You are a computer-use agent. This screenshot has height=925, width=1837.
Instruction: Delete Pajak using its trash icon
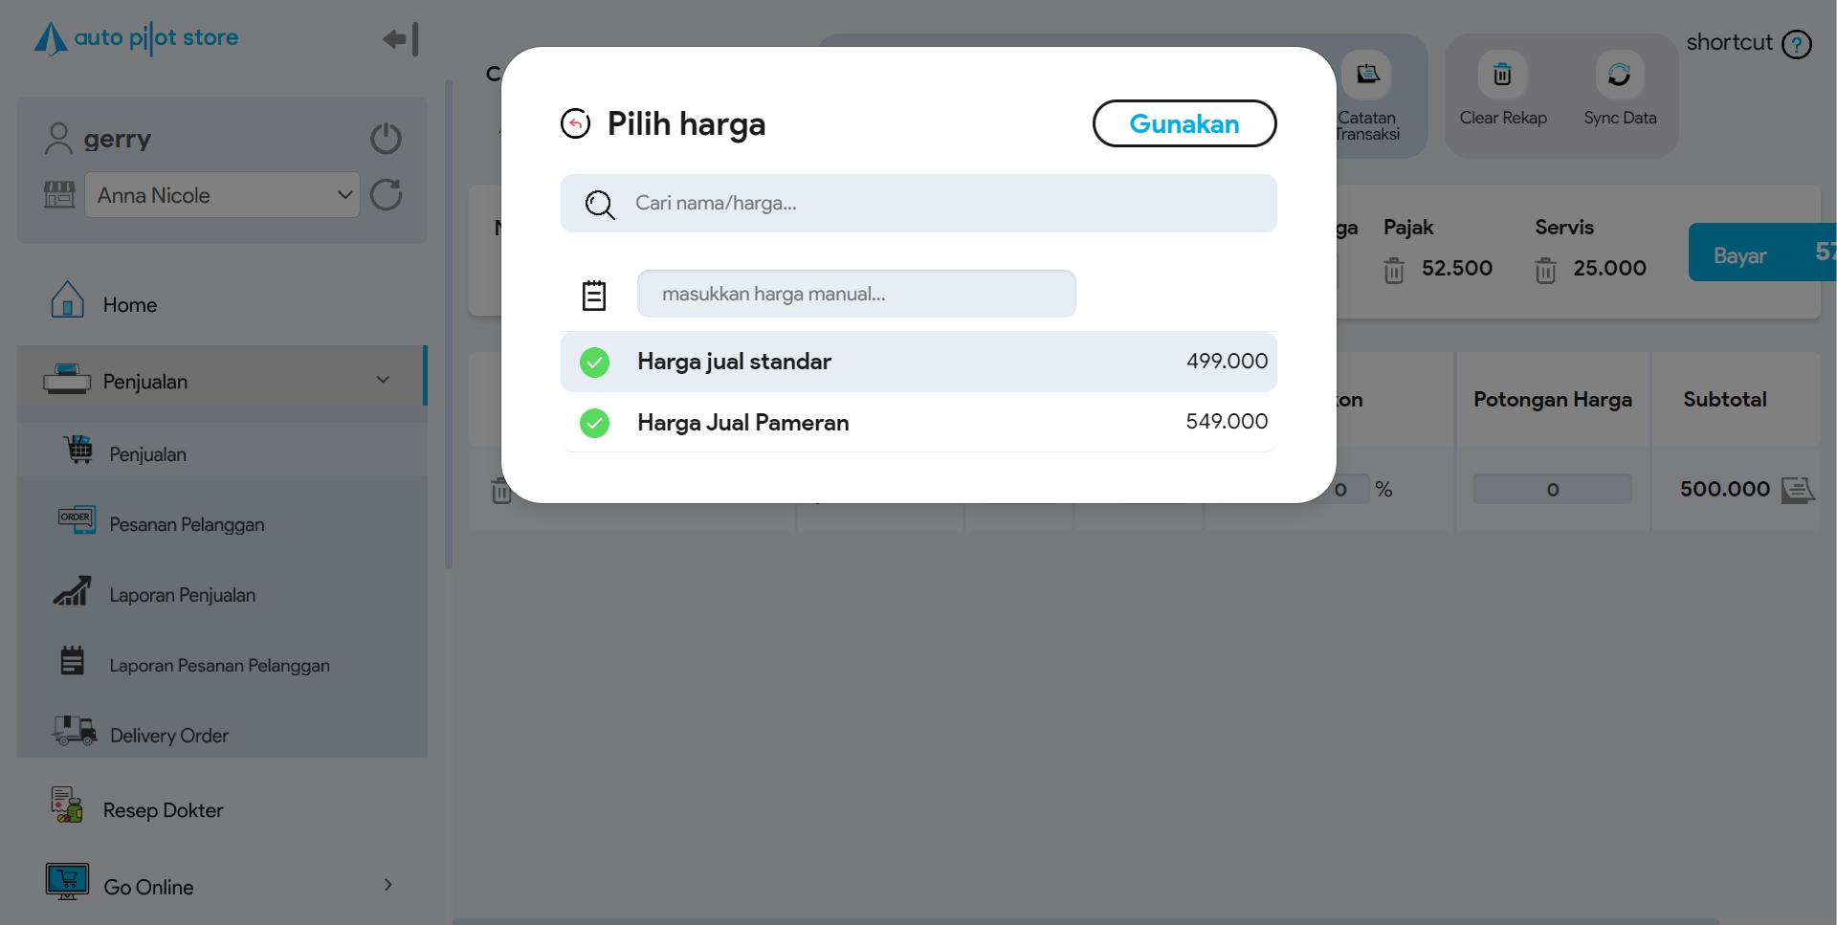pyautogui.click(x=1394, y=271)
